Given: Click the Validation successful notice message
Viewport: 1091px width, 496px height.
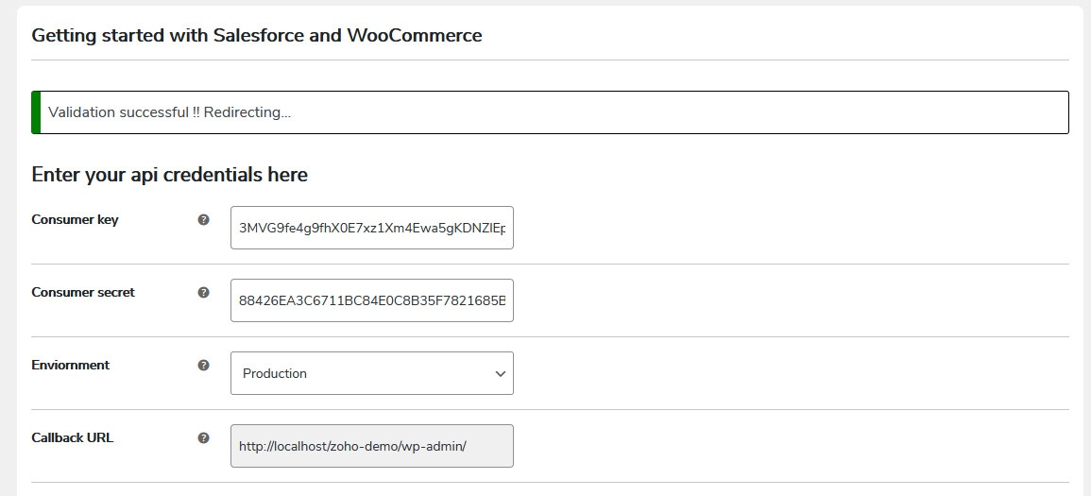Looking at the screenshot, I should (170, 112).
